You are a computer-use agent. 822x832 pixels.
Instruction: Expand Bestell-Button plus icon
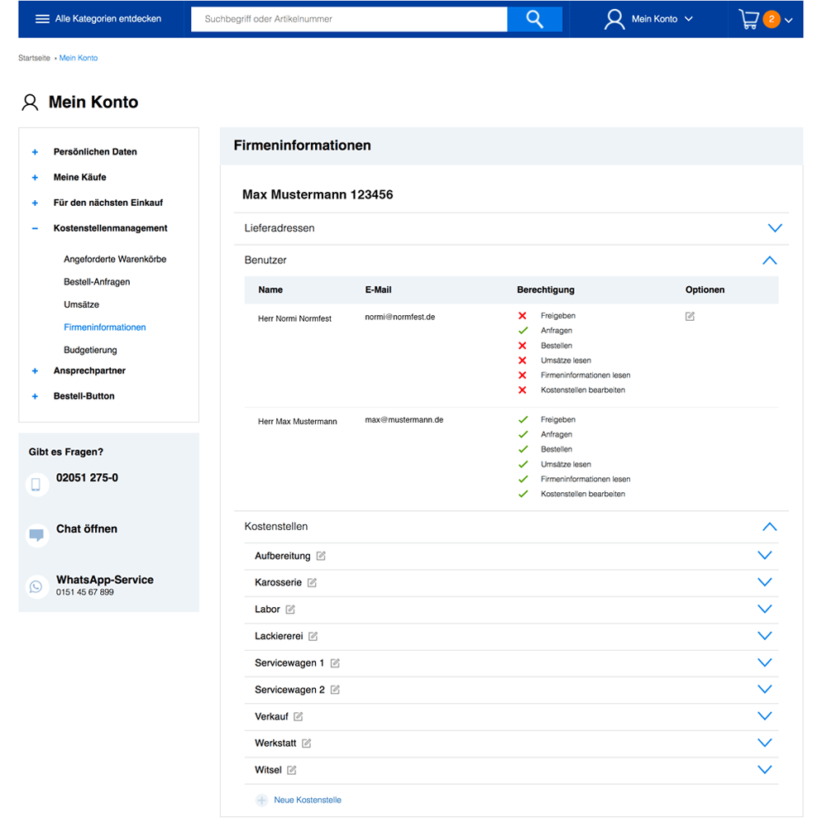[35, 396]
